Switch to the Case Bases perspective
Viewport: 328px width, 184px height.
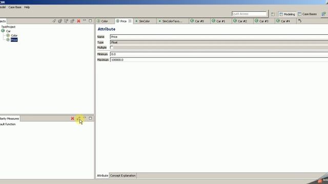pyautogui.click(x=307, y=14)
